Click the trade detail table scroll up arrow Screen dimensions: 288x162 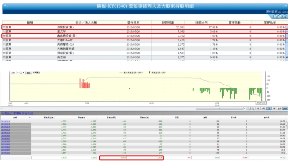tap(287, 121)
